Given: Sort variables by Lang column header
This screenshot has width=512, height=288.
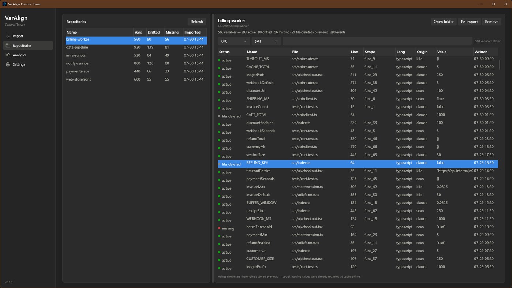Looking at the screenshot, I should point(405,52).
